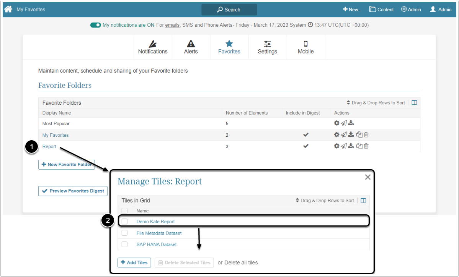Open the emails link in notification bar
459x277 pixels.
[172, 25]
